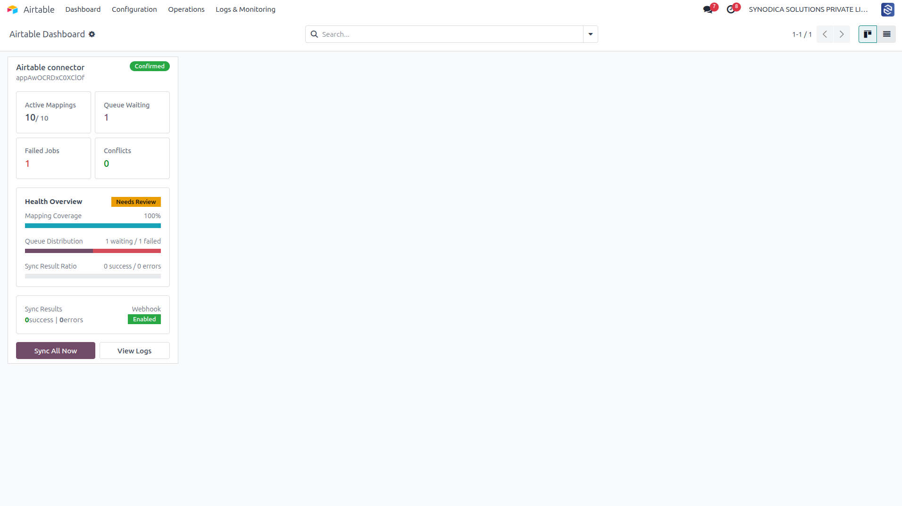The height and width of the screenshot is (506, 902).
Task: Click the View Logs button
Action: coord(134,351)
